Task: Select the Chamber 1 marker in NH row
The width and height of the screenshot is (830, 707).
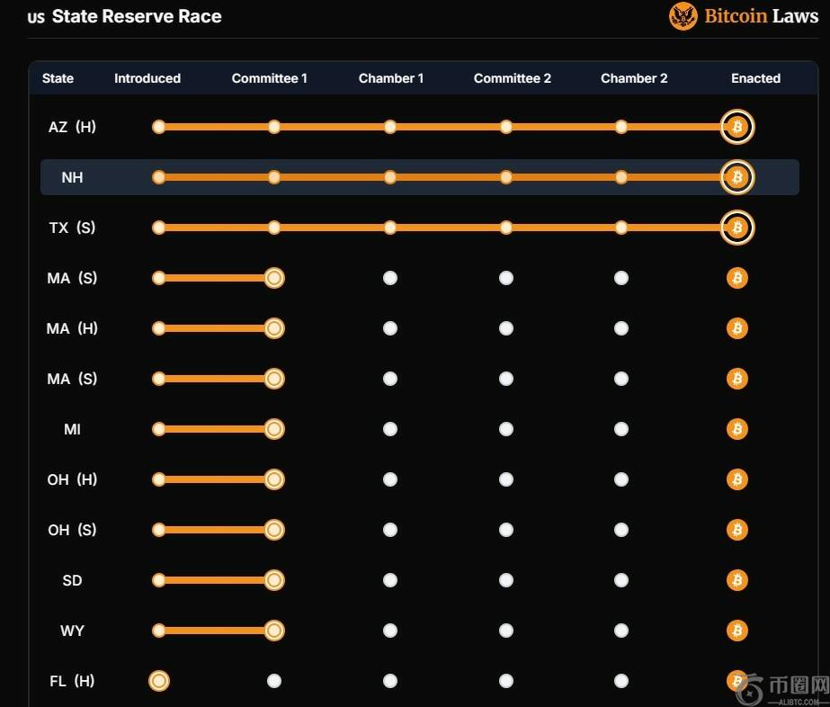Action: click(390, 177)
